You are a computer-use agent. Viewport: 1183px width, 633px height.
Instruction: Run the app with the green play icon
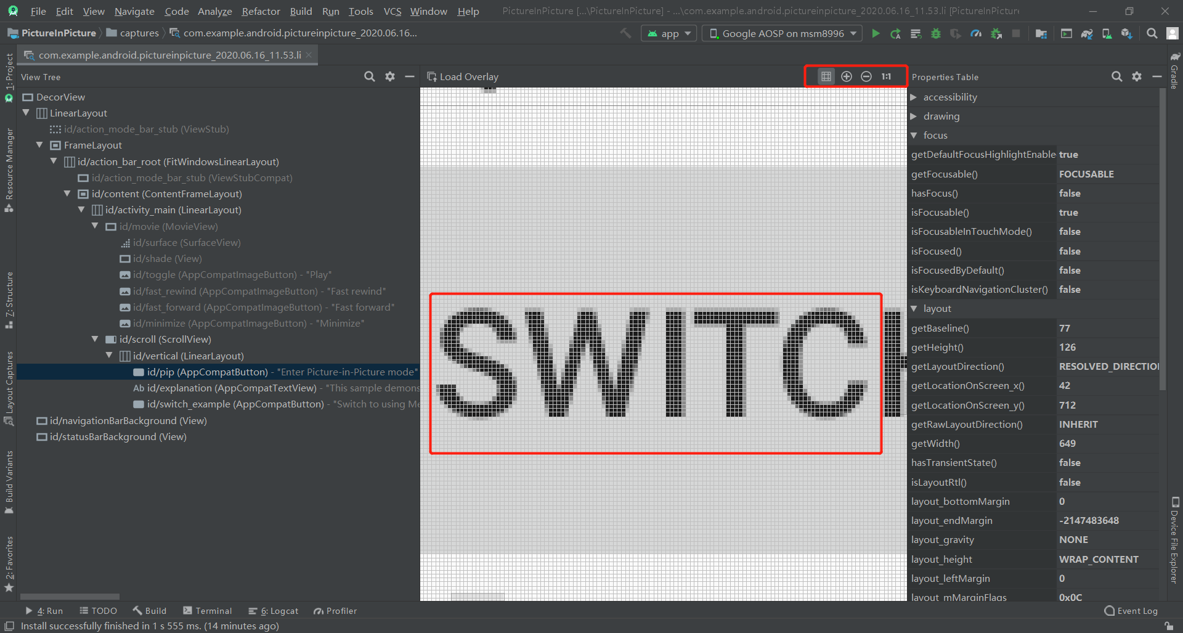point(875,33)
